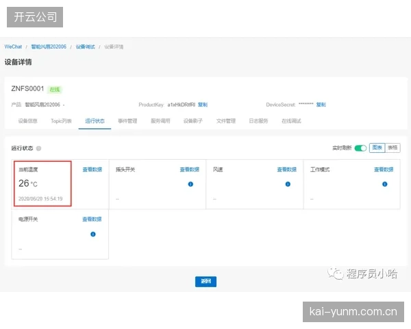
Task: Open the 在线调试 tab
Action: 291,121
